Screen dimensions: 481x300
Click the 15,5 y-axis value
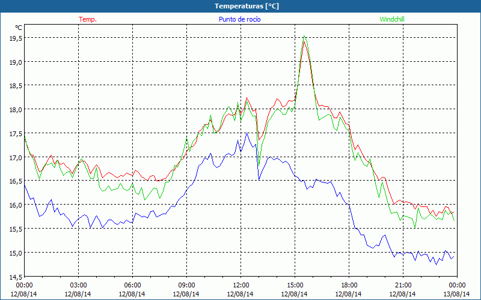pos(16,229)
